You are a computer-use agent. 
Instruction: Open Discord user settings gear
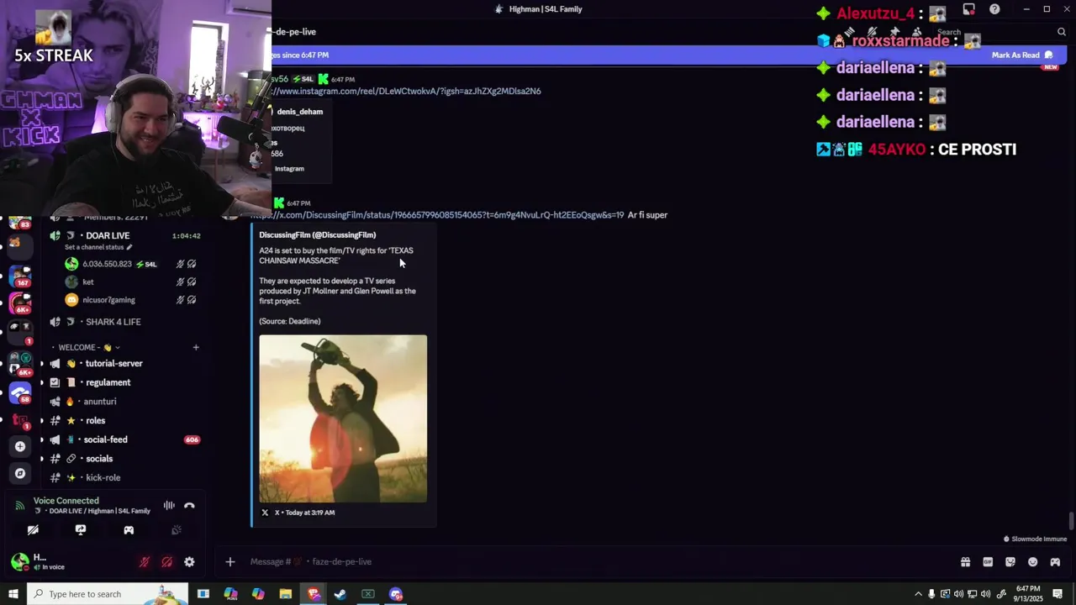pyautogui.click(x=189, y=562)
